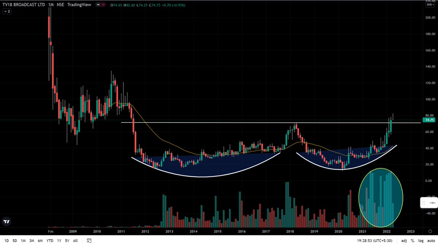Viewport: 438px width, 246px height.
Task: Select the 1D date range
Action: click(x=7, y=241)
